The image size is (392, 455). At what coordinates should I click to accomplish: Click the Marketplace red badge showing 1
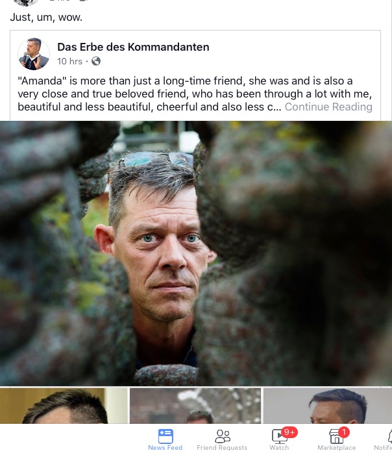(344, 432)
